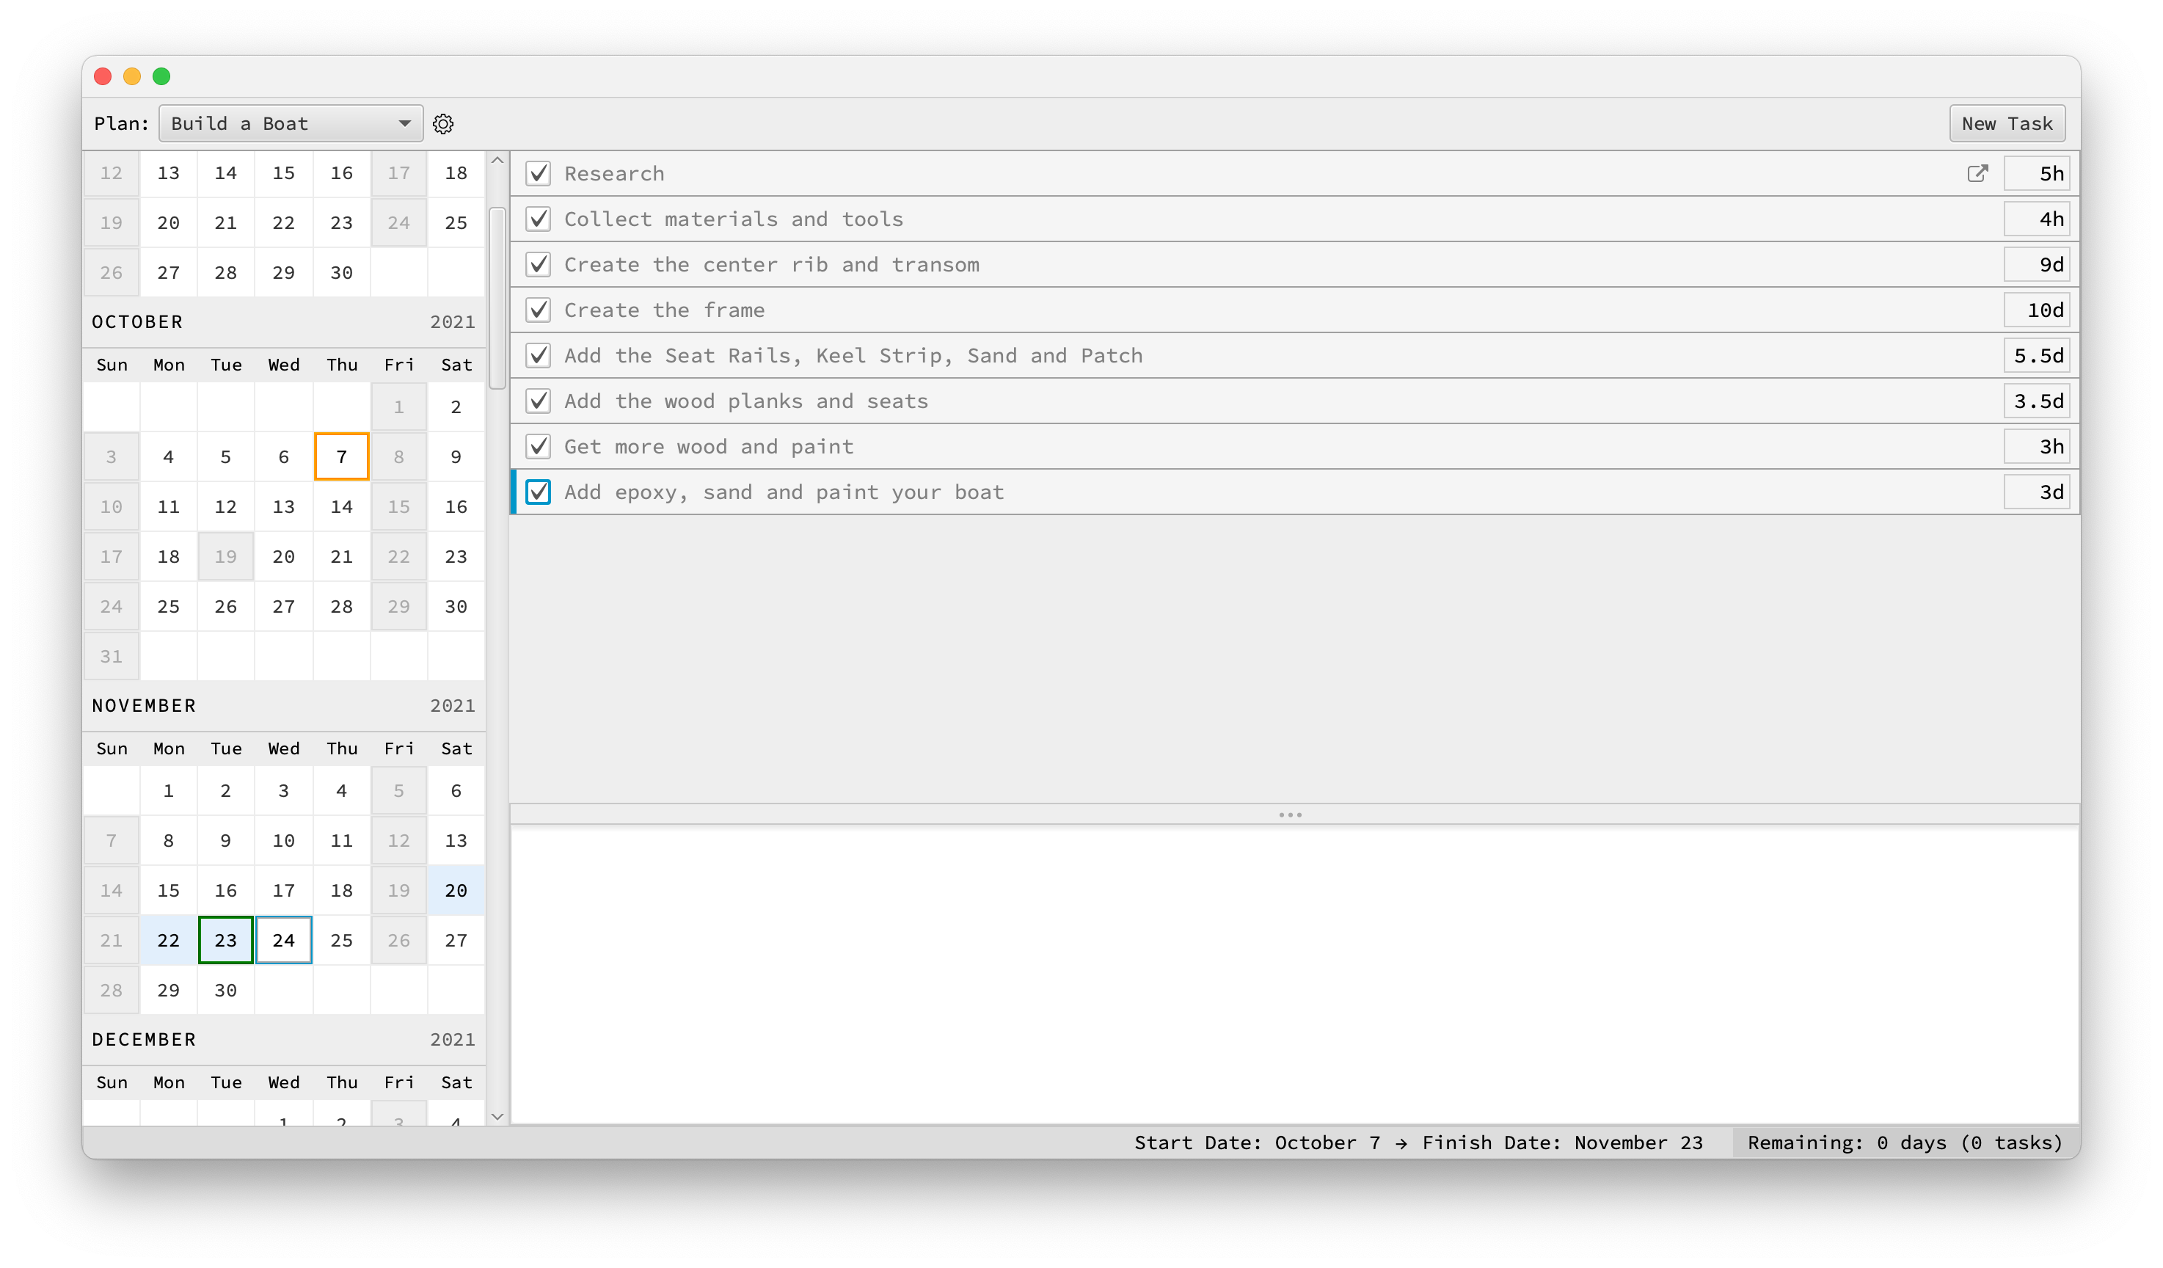Click Start Date: October 7 in status bar
The height and width of the screenshot is (1268, 2163).
(x=1258, y=1143)
